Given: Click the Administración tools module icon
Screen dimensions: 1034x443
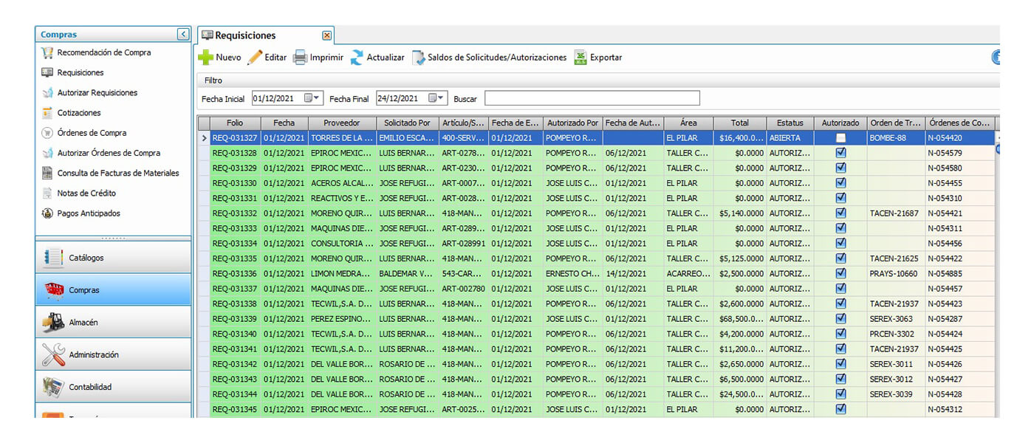Looking at the screenshot, I should pos(54,354).
